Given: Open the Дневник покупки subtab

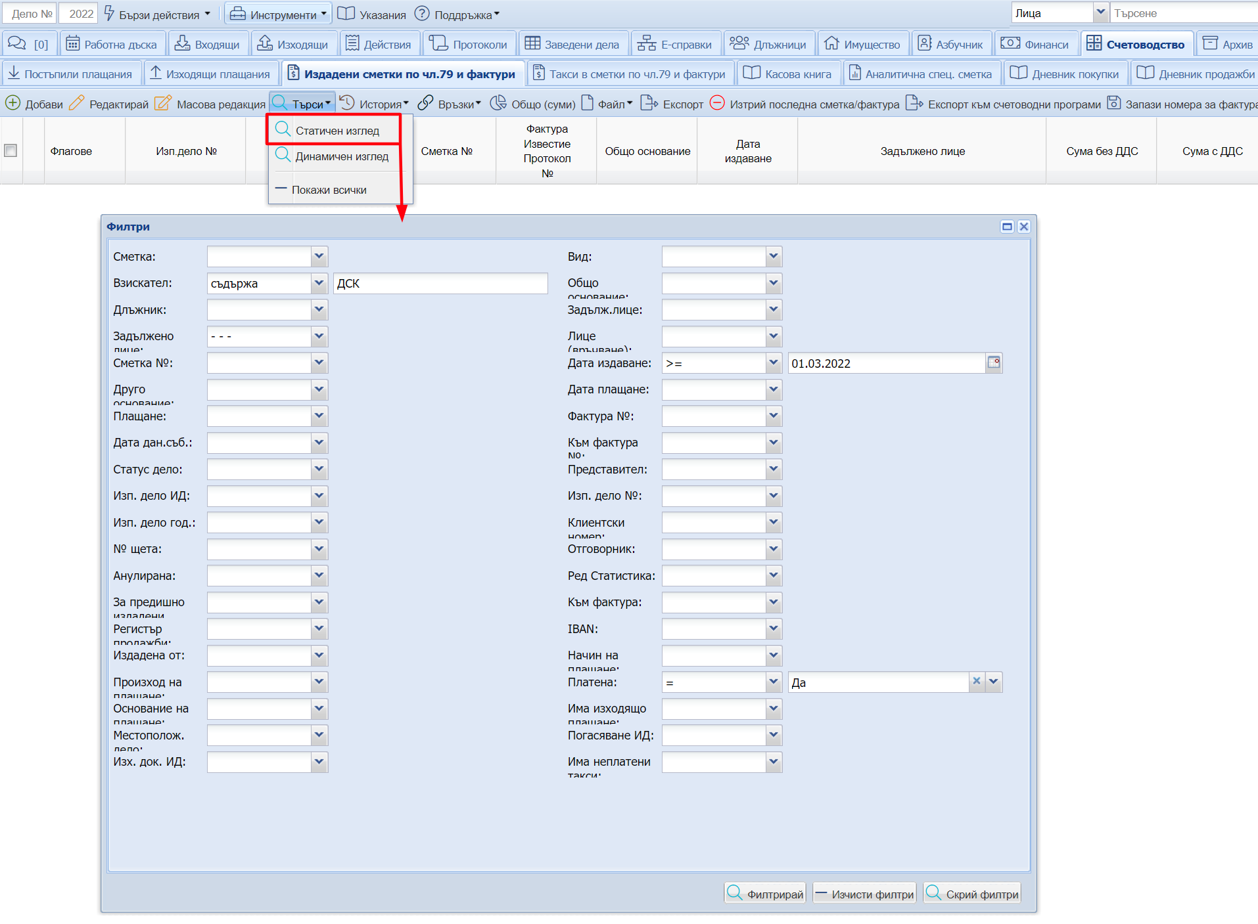Looking at the screenshot, I should pos(1065,74).
